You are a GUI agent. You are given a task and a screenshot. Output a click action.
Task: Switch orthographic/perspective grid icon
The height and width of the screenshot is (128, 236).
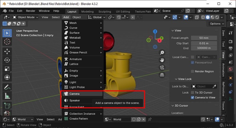pos(162,75)
